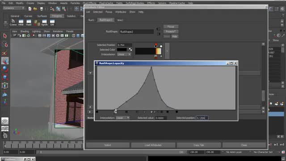Click the bottom Select button
Screen dimensions: 286x161
click(x=108, y=145)
